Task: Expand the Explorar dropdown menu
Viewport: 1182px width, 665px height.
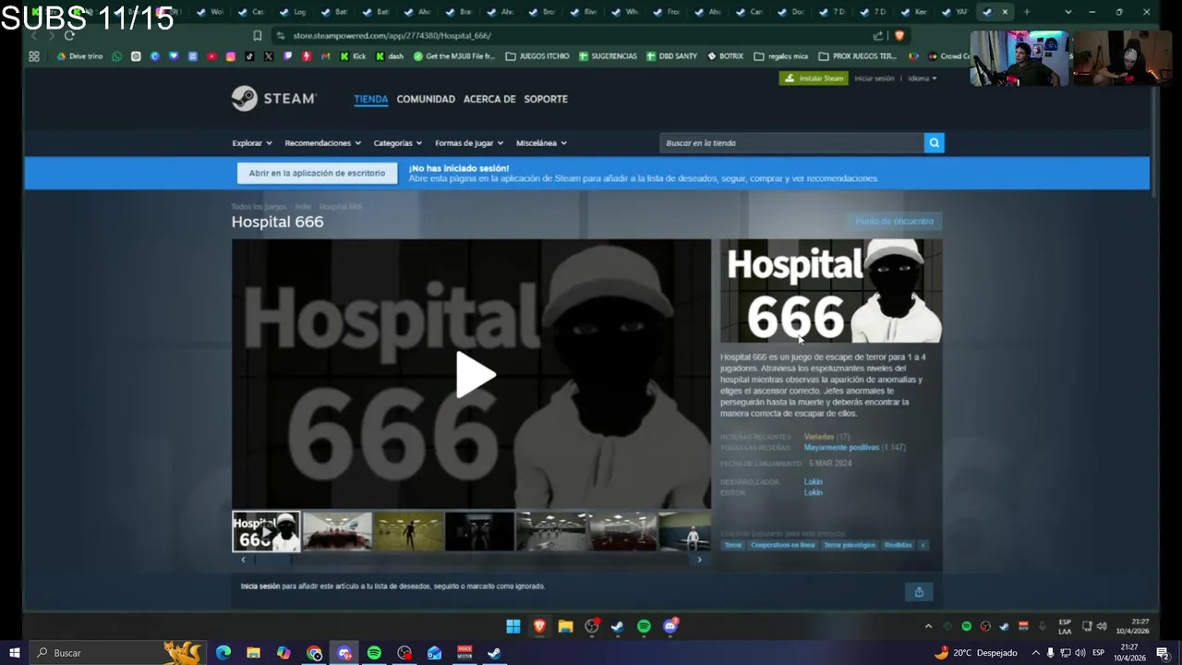Action: [252, 143]
